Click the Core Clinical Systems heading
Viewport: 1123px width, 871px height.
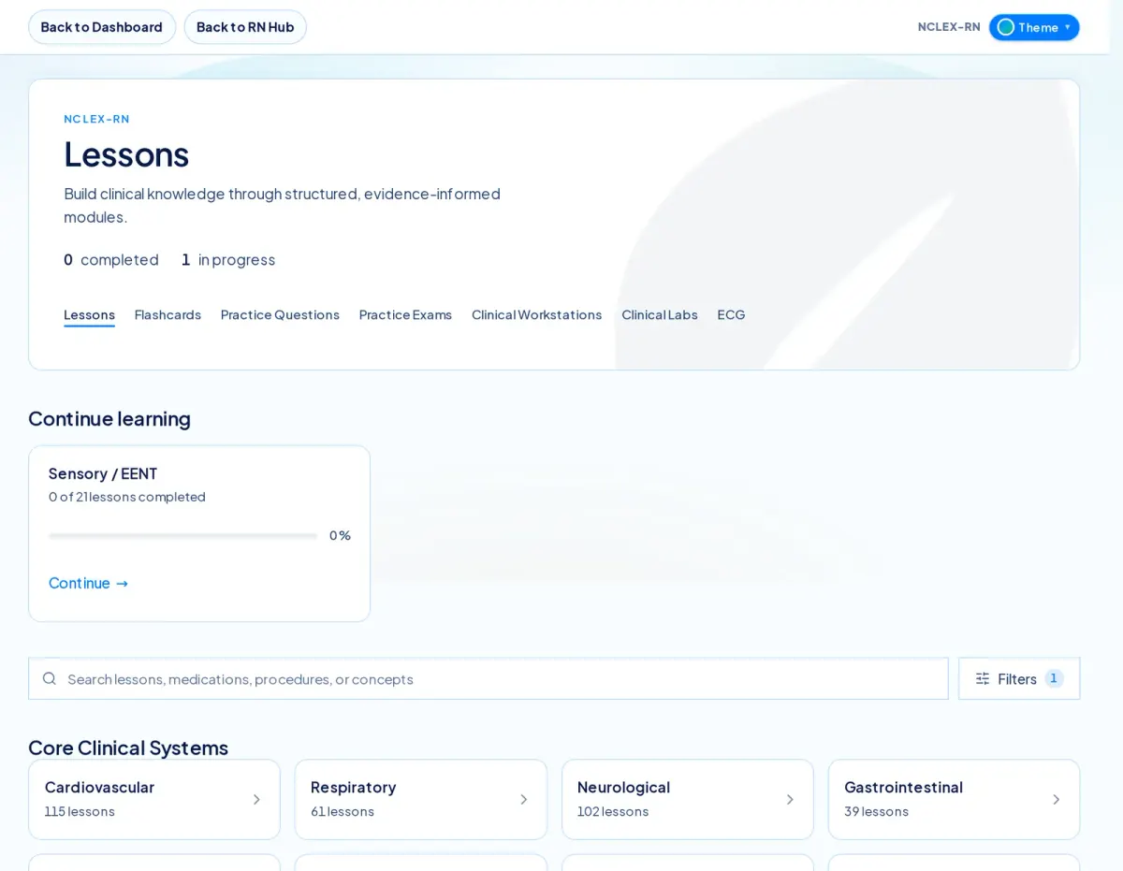pos(128,748)
